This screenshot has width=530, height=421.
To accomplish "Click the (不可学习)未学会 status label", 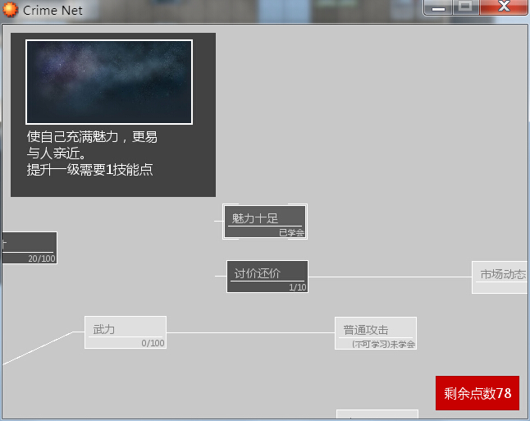I will (x=383, y=344).
